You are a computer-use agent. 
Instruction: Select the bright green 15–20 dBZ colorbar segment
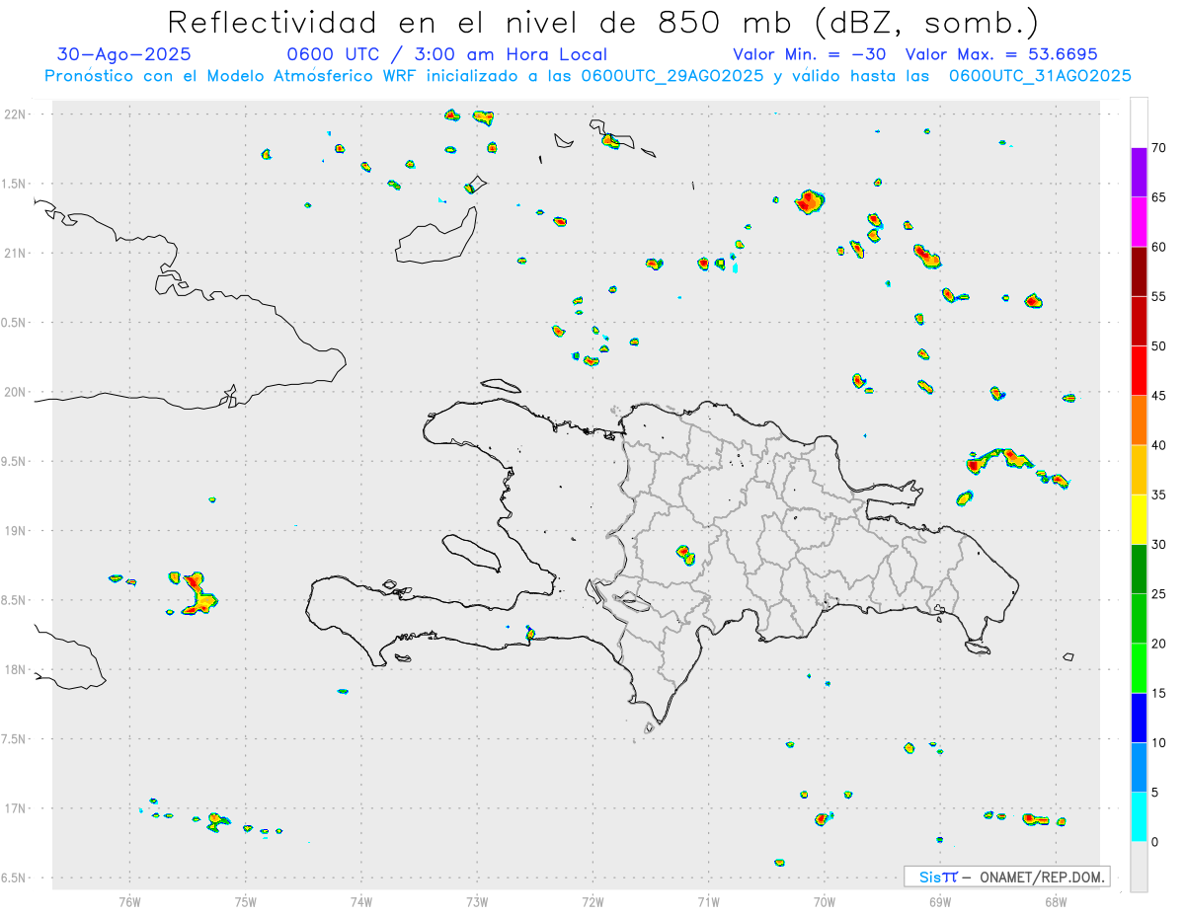point(1139,668)
